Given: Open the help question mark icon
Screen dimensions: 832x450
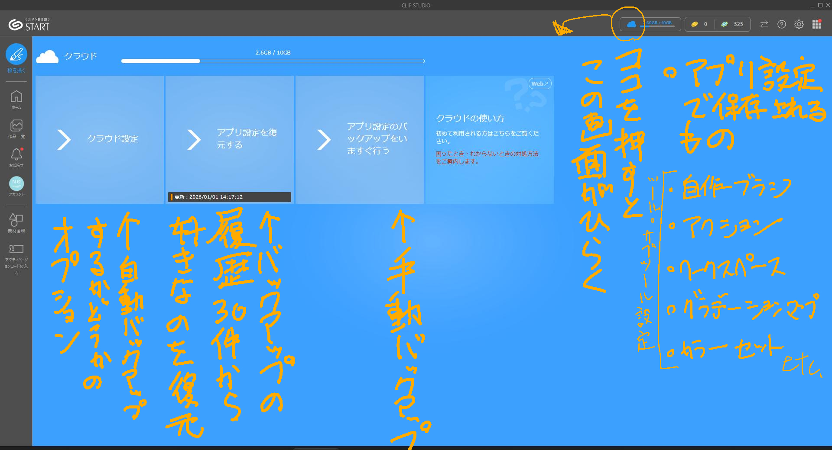Looking at the screenshot, I should tap(782, 24).
